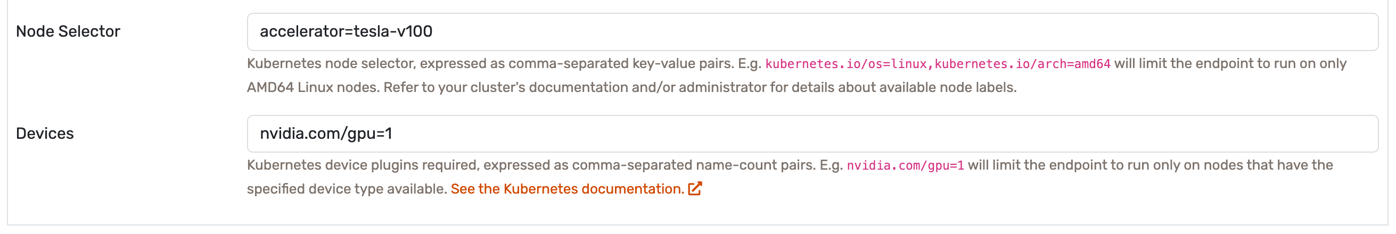This screenshot has height=234, width=1396.
Task: Click the Devices label
Action: tap(44, 133)
